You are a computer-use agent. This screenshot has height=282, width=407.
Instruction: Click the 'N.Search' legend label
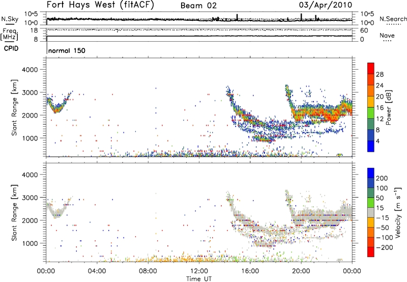click(393, 19)
